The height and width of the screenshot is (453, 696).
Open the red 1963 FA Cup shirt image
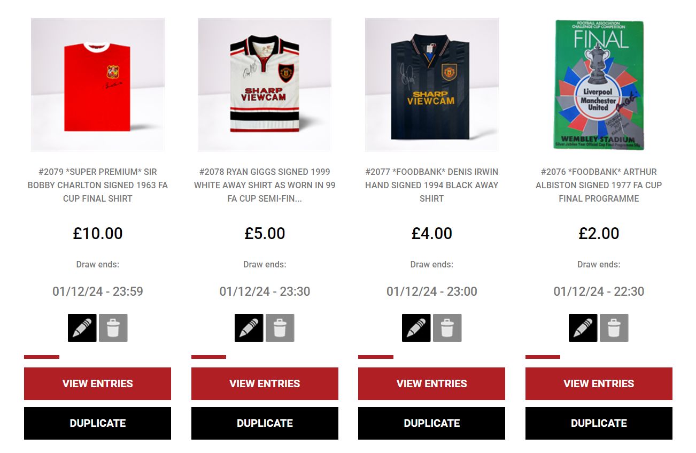(98, 85)
